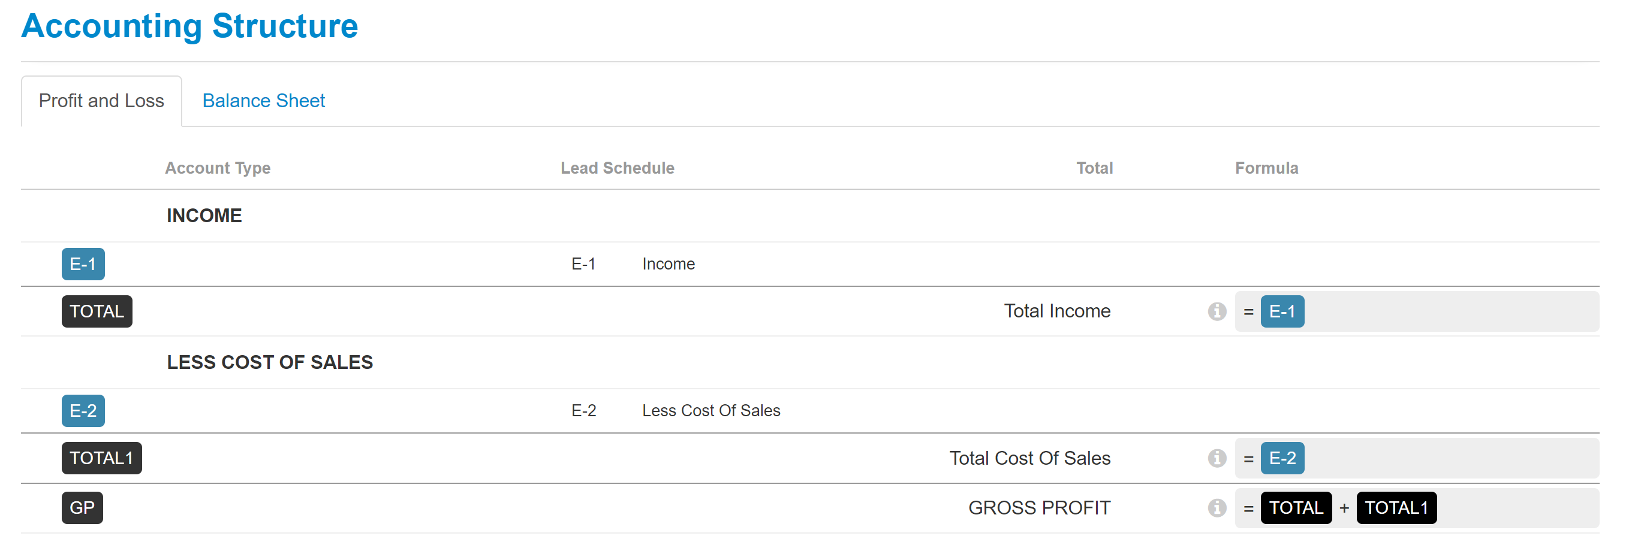
Task: Select the Profit and Loss tab
Action: pos(101,101)
